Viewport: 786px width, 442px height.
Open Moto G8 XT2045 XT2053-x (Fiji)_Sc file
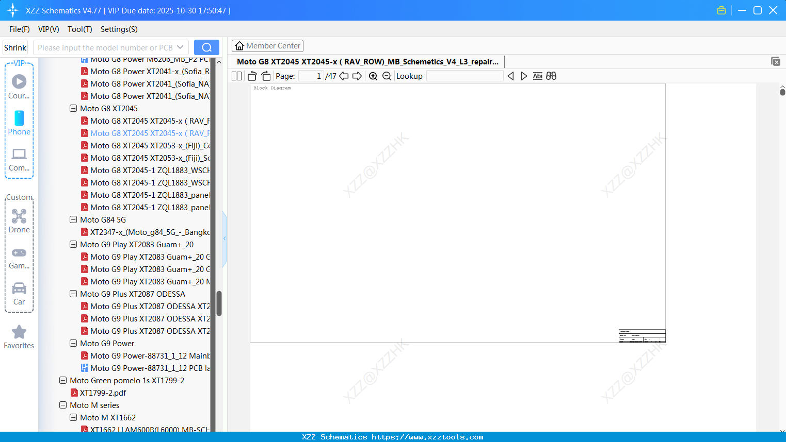click(x=145, y=158)
